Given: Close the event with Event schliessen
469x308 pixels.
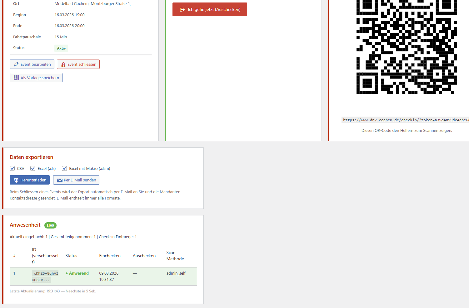Looking at the screenshot, I should coord(78,64).
